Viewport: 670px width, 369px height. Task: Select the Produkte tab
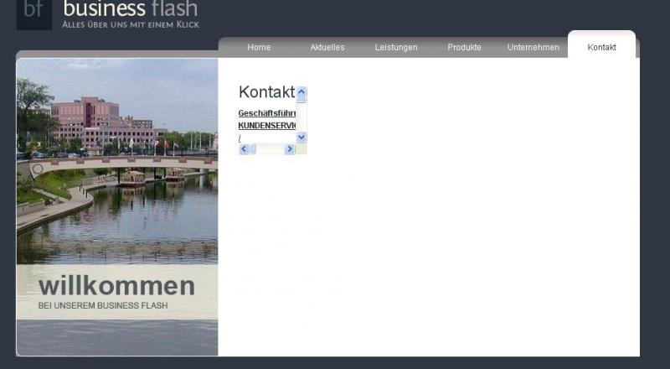(x=464, y=48)
